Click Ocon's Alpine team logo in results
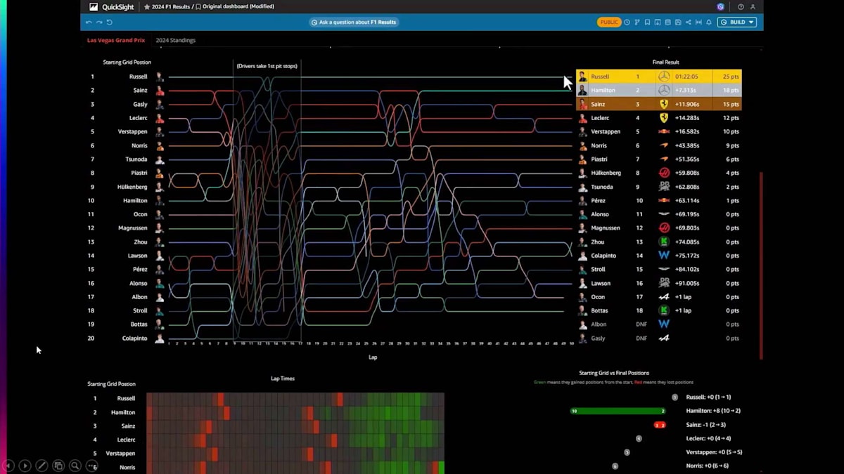The width and height of the screenshot is (844, 474). pyautogui.click(x=664, y=297)
